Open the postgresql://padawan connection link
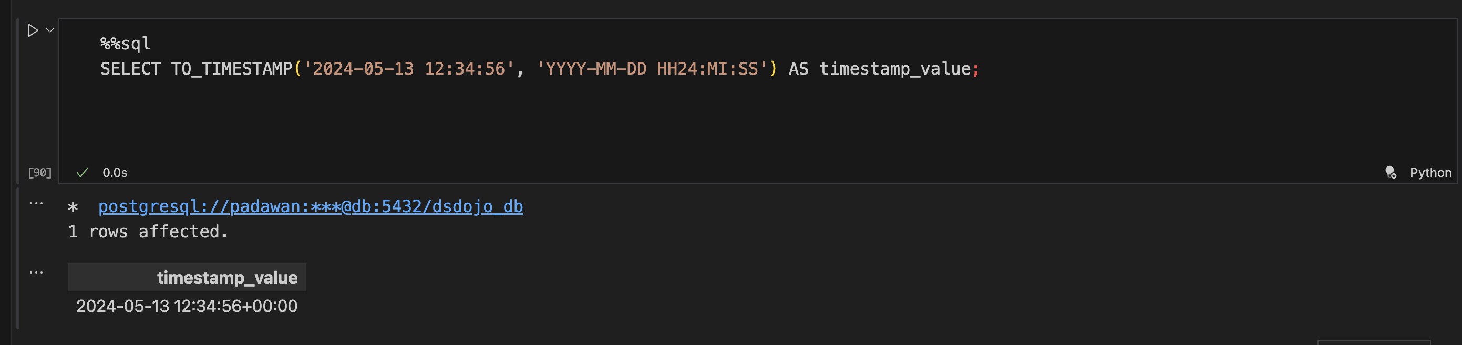1462x345 pixels. coord(311,206)
